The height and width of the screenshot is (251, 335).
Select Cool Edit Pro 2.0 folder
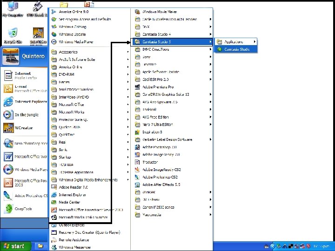(173, 79)
